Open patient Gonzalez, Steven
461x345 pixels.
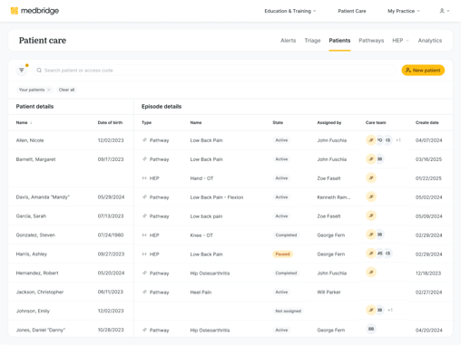click(x=35, y=235)
